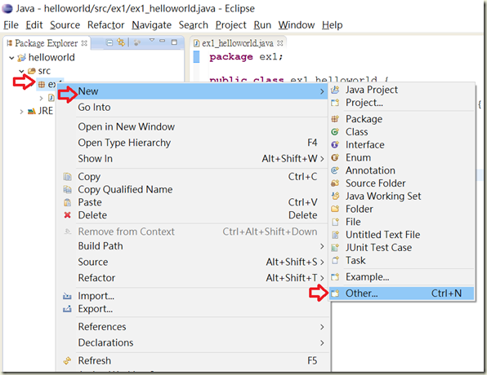Click the Project... wizard icon
This screenshot has width=487, height=375.
(335, 103)
